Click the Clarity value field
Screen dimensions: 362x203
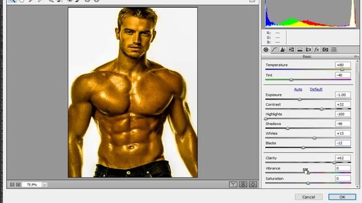pyautogui.click(x=343, y=158)
